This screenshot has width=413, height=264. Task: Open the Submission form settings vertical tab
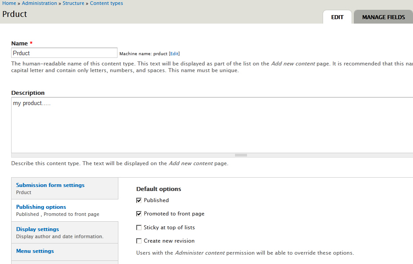point(50,185)
